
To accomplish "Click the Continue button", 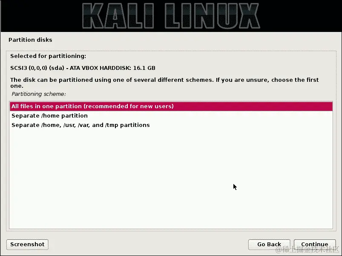I will point(314,244).
